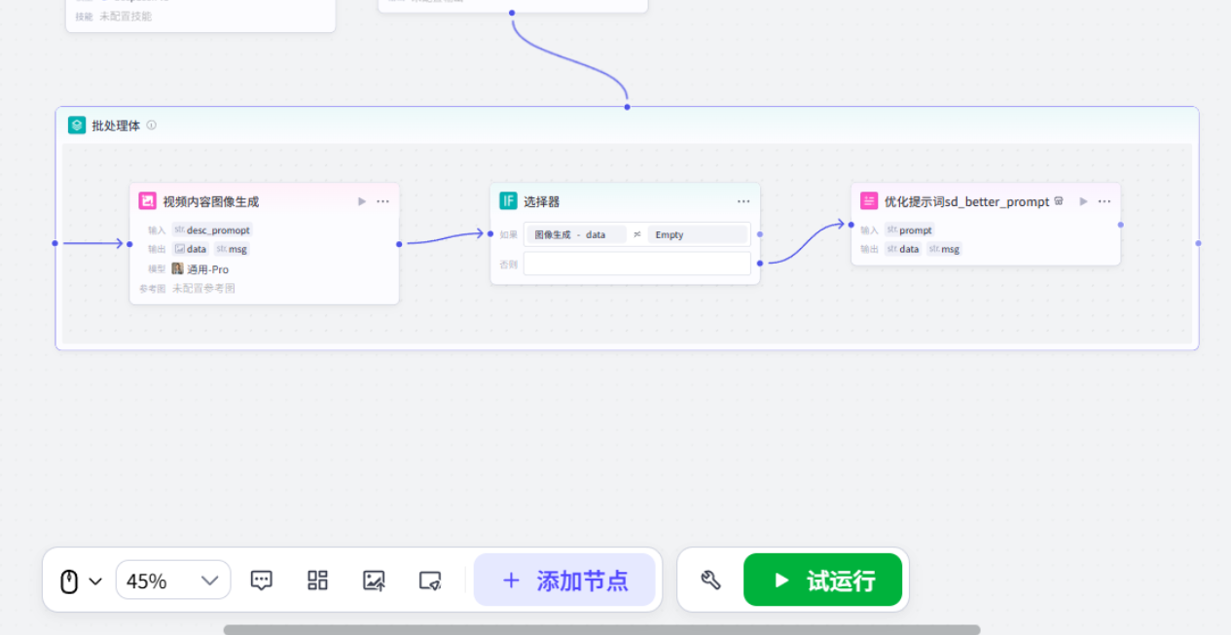The height and width of the screenshot is (635, 1231).
Task: Click the run icon on 视频内容图像生成 node
Action: (361, 200)
